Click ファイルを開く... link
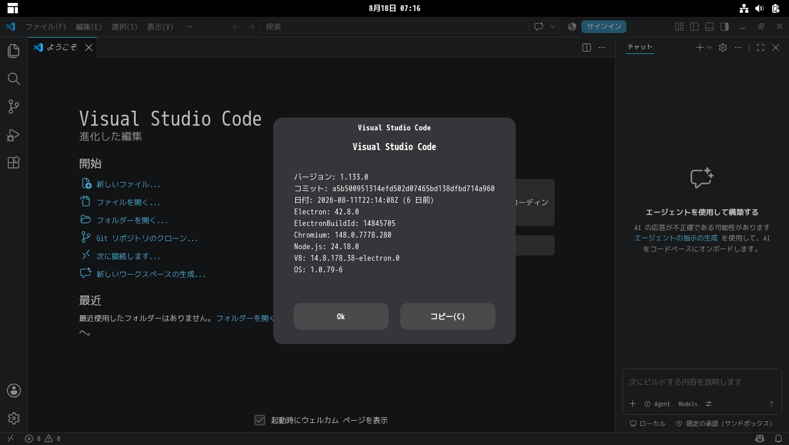Image resolution: width=789 pixels, height=445 pixels. click(128, 203)
